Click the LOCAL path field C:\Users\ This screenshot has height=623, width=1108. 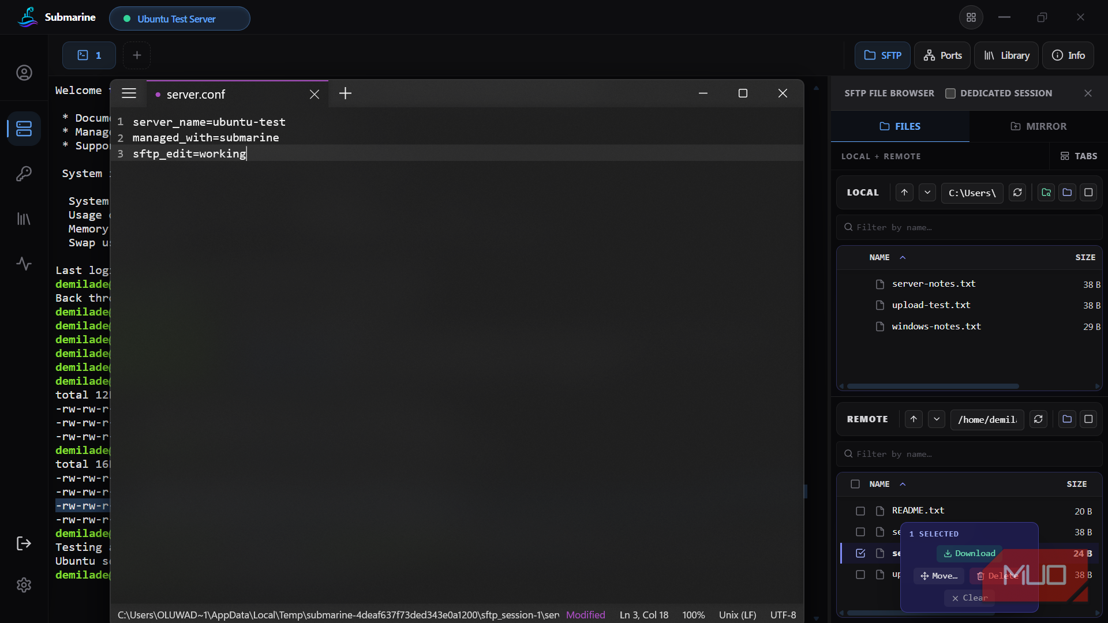972,193
